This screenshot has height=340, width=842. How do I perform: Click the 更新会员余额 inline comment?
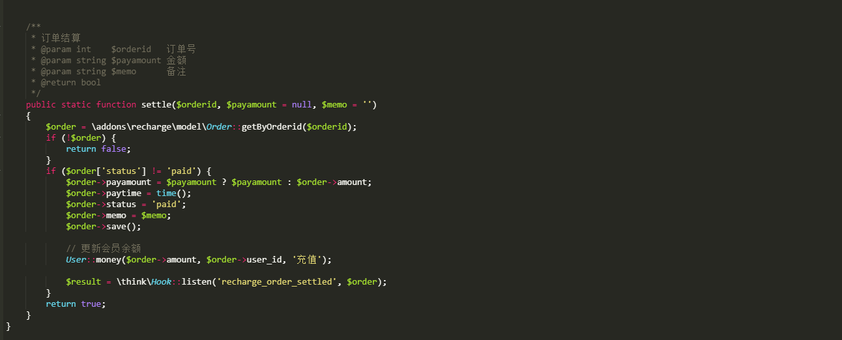tap(104, 249)
